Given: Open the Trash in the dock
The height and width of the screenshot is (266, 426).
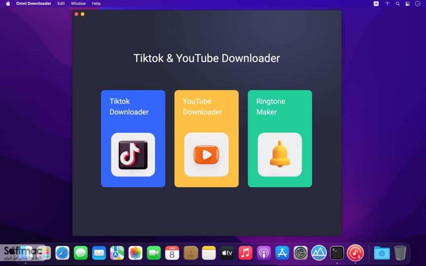Looking at the screenshot, I should click(400, 253).
